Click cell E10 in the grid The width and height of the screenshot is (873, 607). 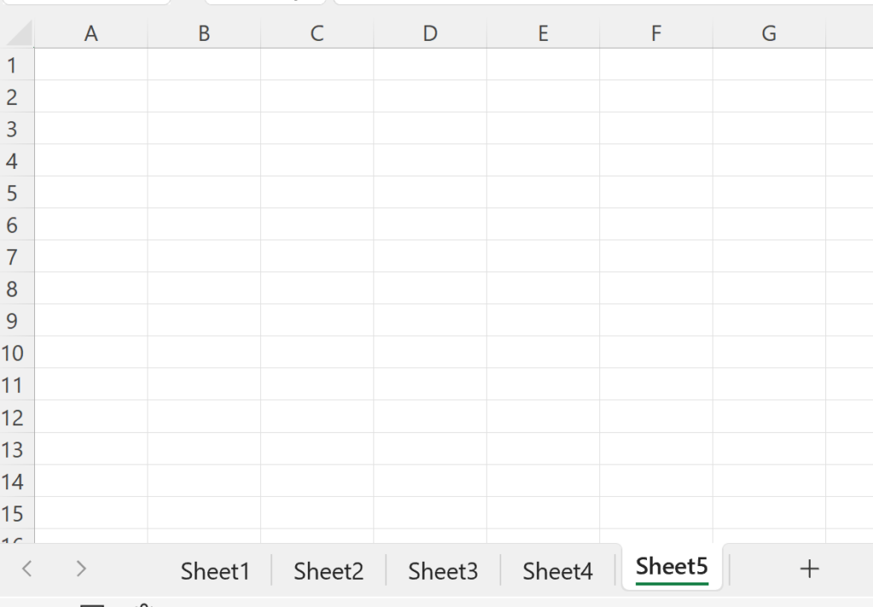[x=542, y=353]
